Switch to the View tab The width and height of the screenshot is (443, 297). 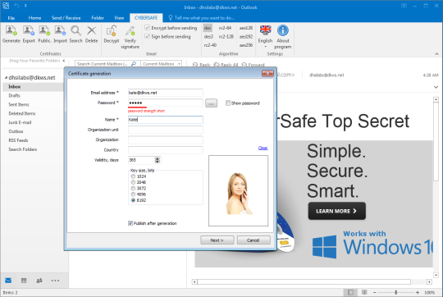coord(119,18)
